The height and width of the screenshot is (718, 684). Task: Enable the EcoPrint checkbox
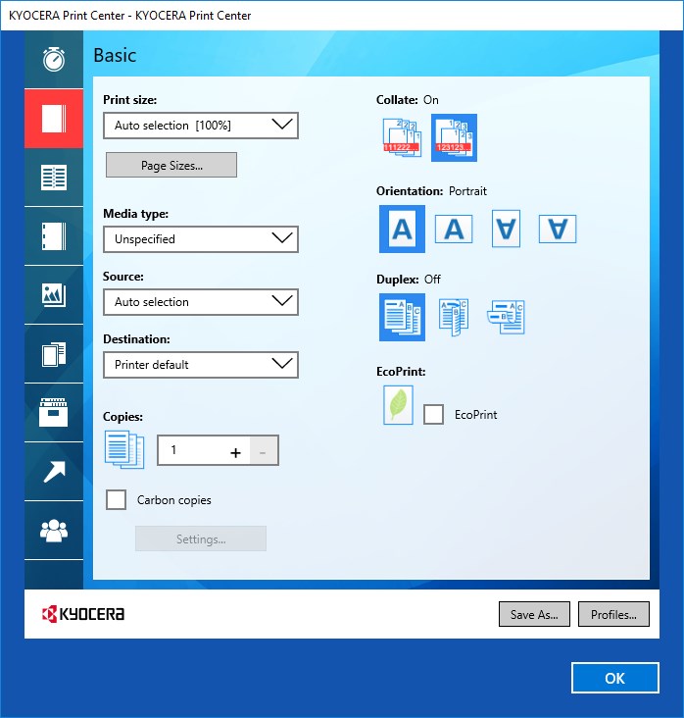[433, 414]
